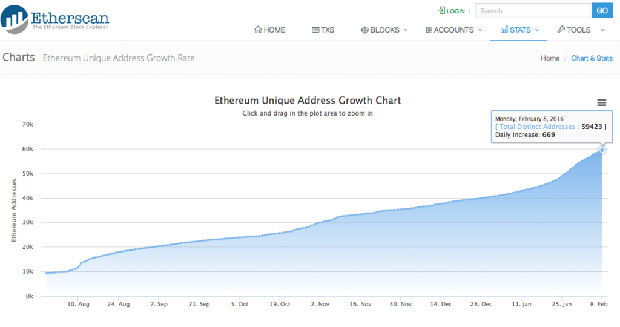The height and width of the screenshot is (327, 620).
Task: Click the '2. Nov' x-axis label
Action: point(320,304)
